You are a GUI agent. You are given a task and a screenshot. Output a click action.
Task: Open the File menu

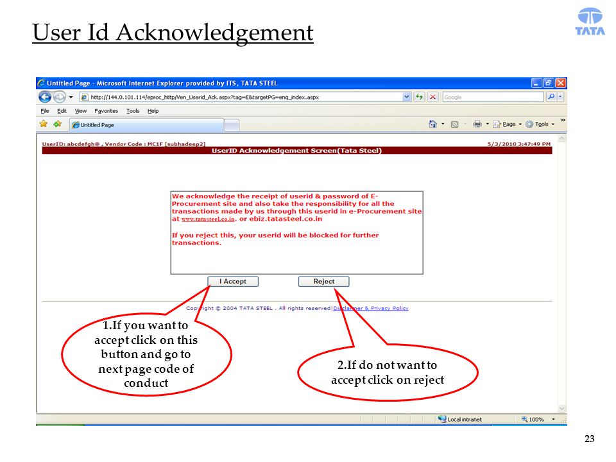(45, 111)
